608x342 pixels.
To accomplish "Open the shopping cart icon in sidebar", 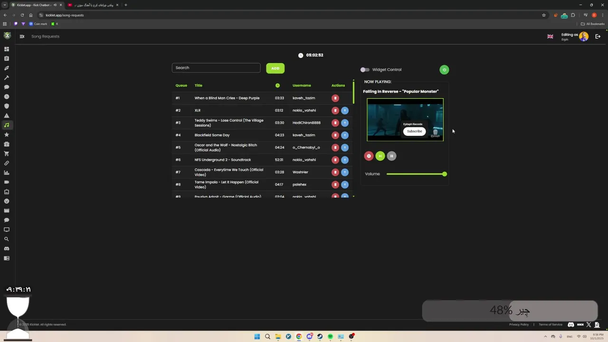I will (x=7, y=153).
